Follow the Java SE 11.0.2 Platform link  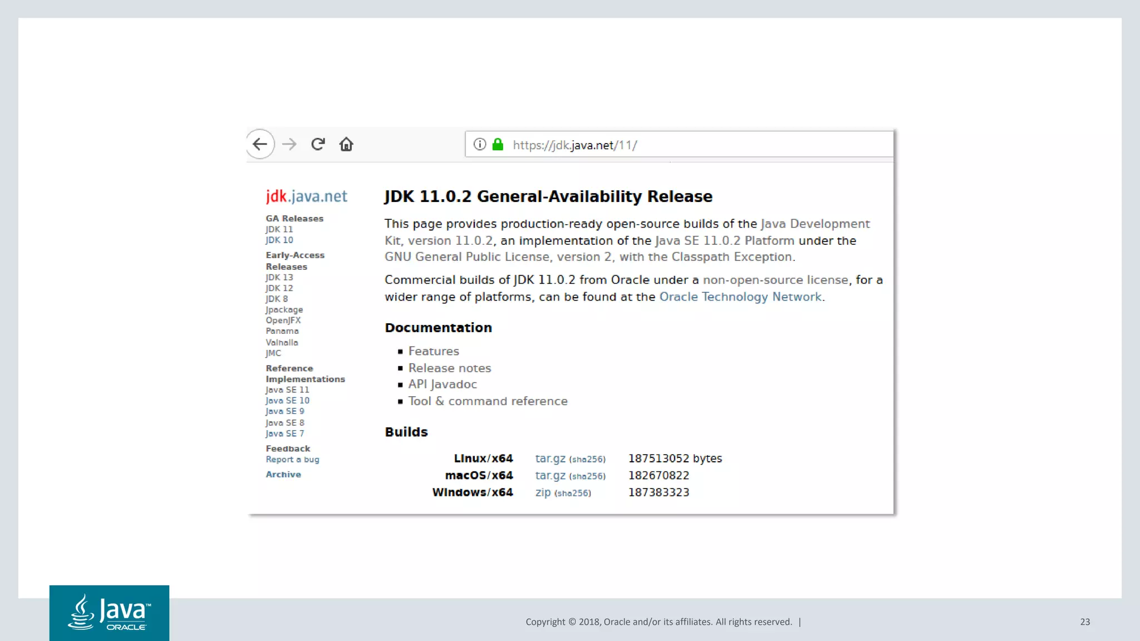click(x=725, y=240)
